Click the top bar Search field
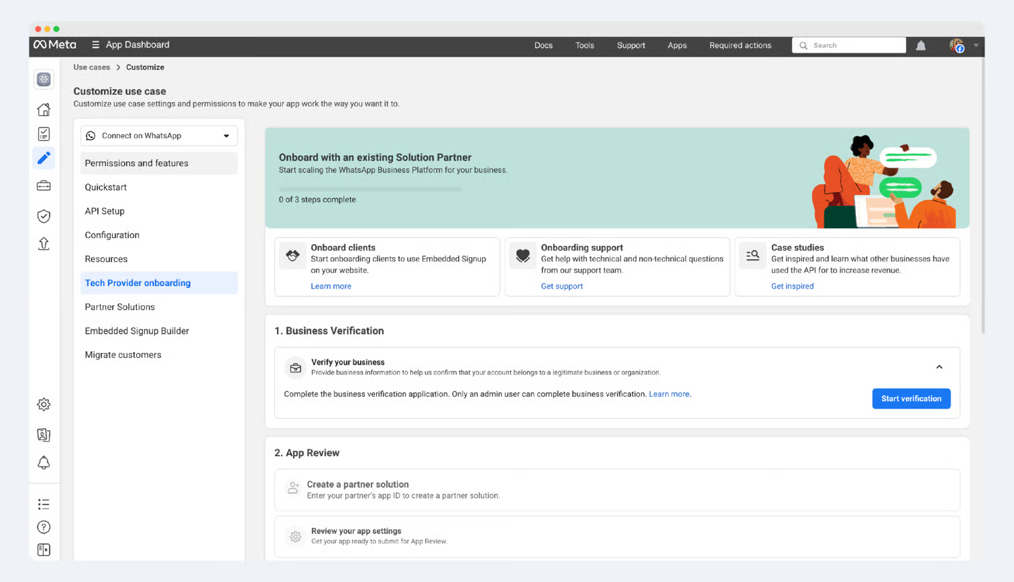The image size is (1014, 582). (849, 45)
